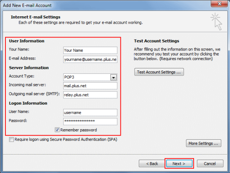Click the Outgoing mail server (SMTP) label
The image size is (230, 173).
coord(34,94)
